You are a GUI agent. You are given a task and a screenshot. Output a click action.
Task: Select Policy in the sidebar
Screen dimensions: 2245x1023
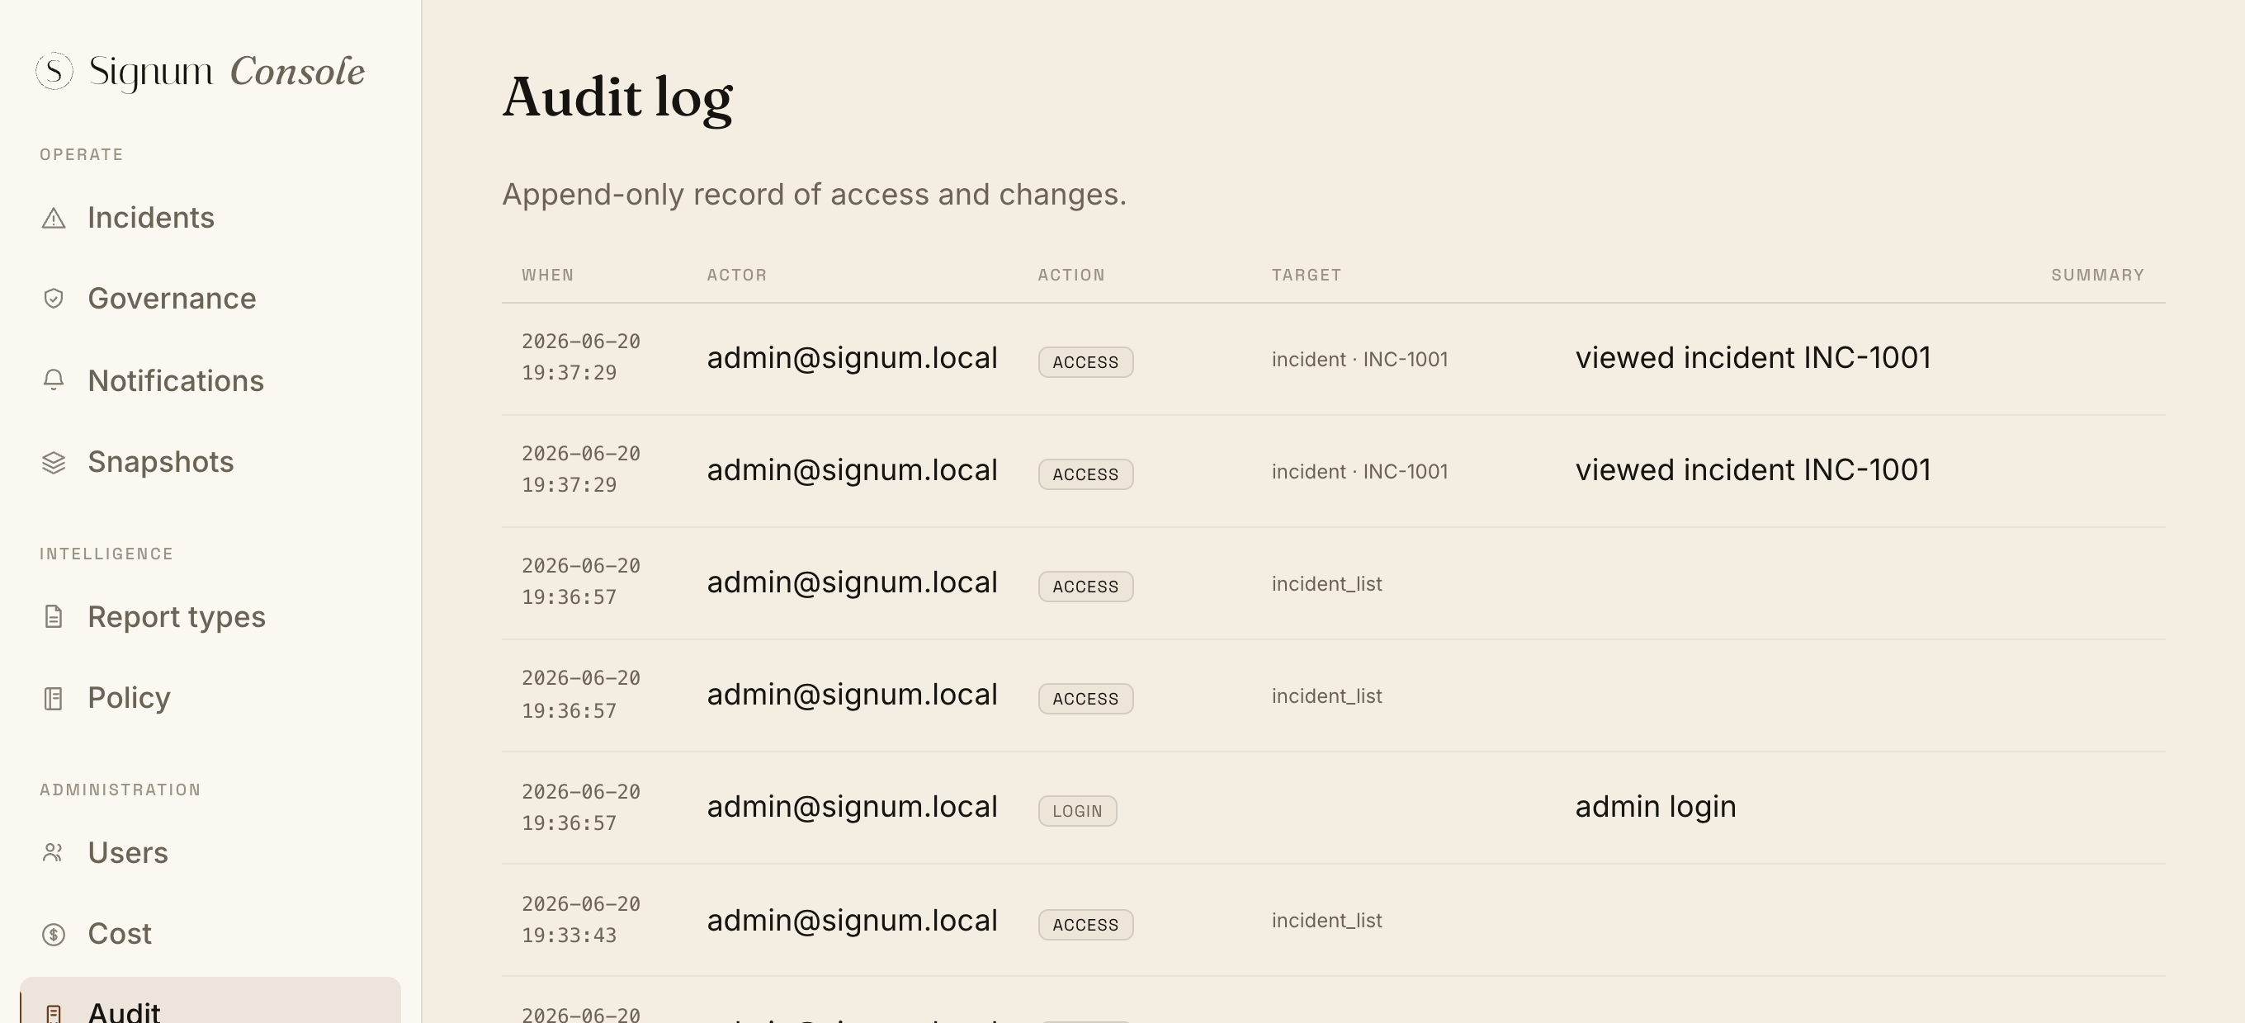point(129,698)
